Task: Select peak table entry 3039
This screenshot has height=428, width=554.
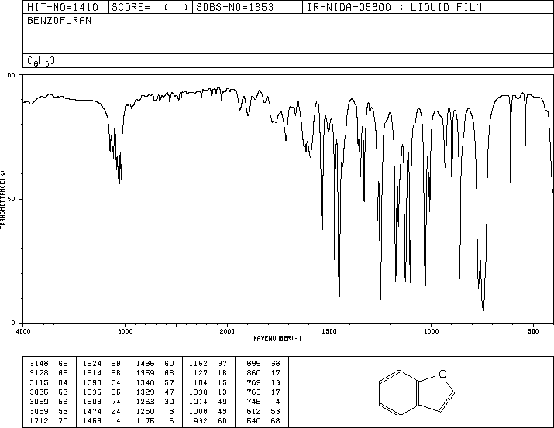Action: pos(39,411)
